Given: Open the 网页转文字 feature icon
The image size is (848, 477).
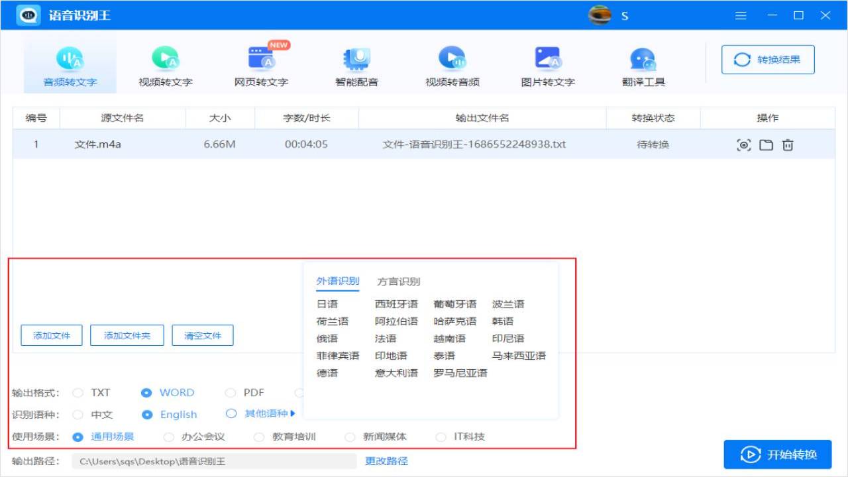Looking at the screenshot, I should click(262, 63).
